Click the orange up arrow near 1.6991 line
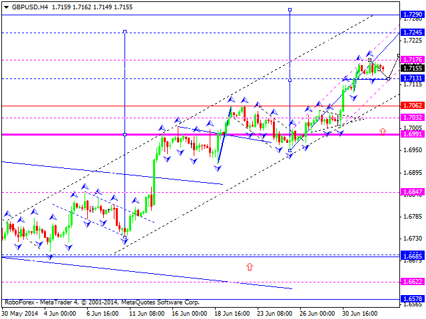426x319 pixels. tap(383, 132)
